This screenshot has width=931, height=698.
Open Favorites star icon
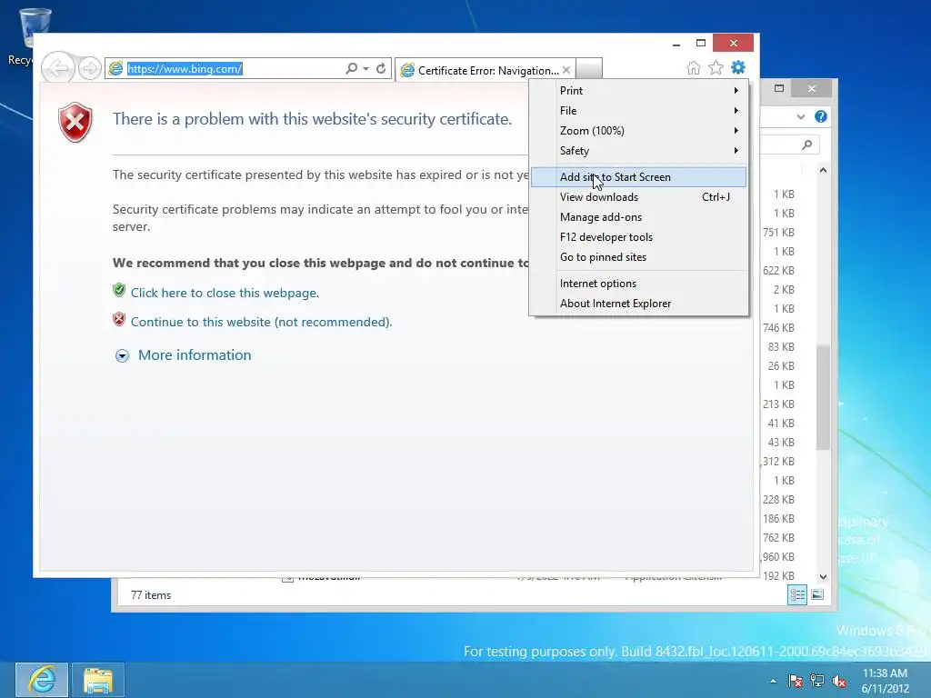coord(716,67)
